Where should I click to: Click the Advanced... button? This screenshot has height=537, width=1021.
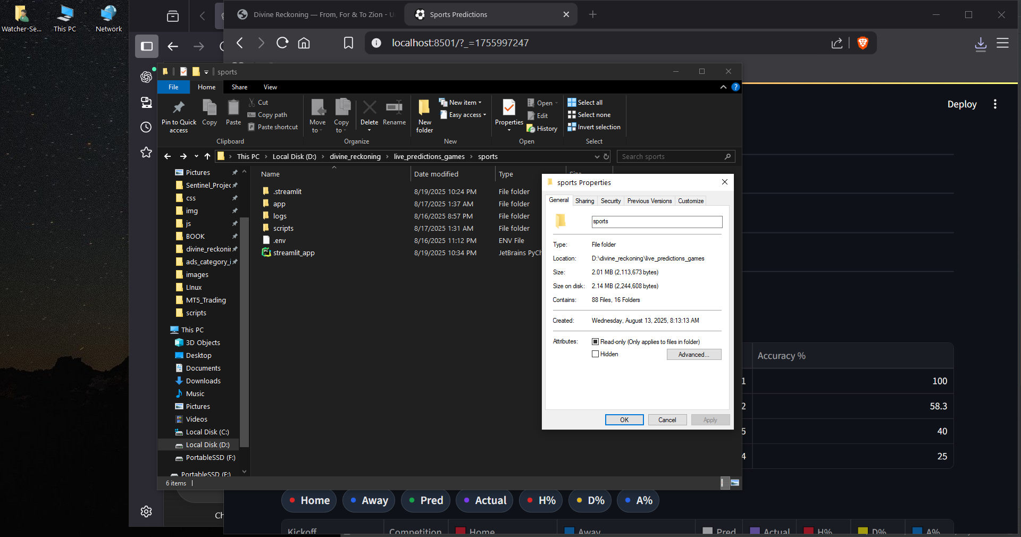click(693, 355)
